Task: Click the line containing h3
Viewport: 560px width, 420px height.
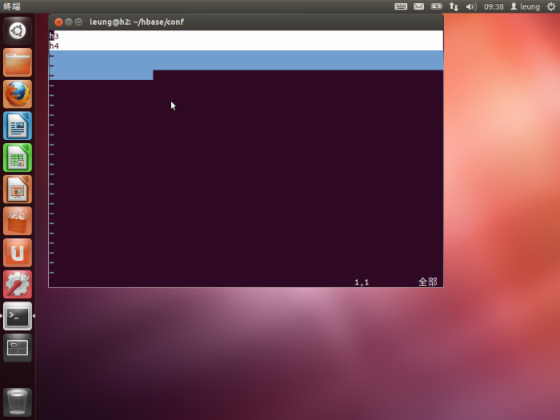Action: [x=246, y=36]
